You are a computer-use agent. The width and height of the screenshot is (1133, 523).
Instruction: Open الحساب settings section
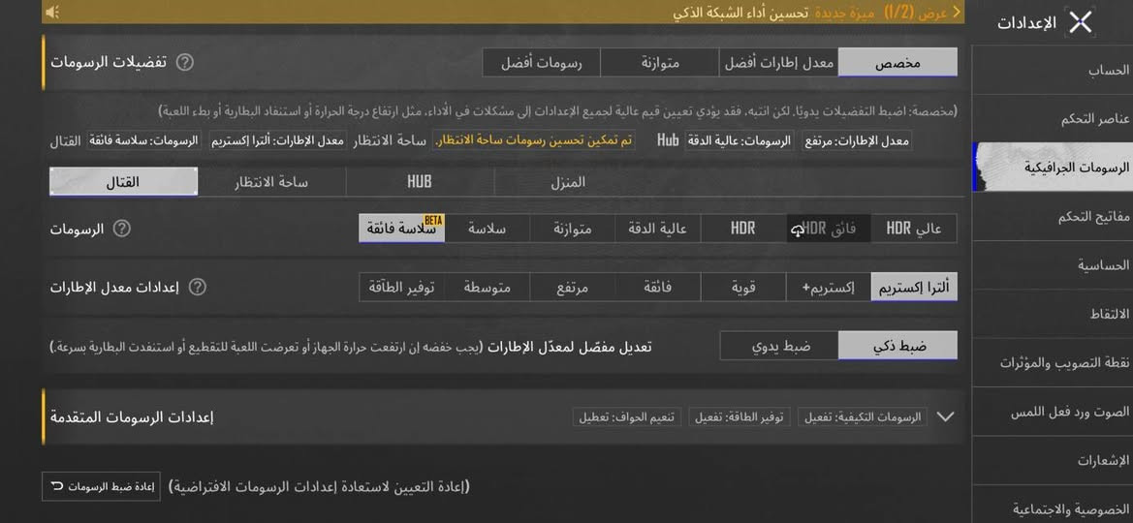click(x=1053, y=70)
